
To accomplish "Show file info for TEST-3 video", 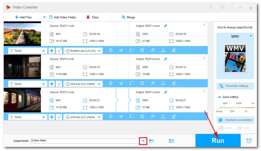I will click(111, 116).
